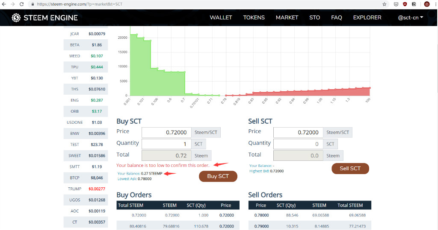Select the WEED token row
The image size is (438, 230).
[86, 56]
